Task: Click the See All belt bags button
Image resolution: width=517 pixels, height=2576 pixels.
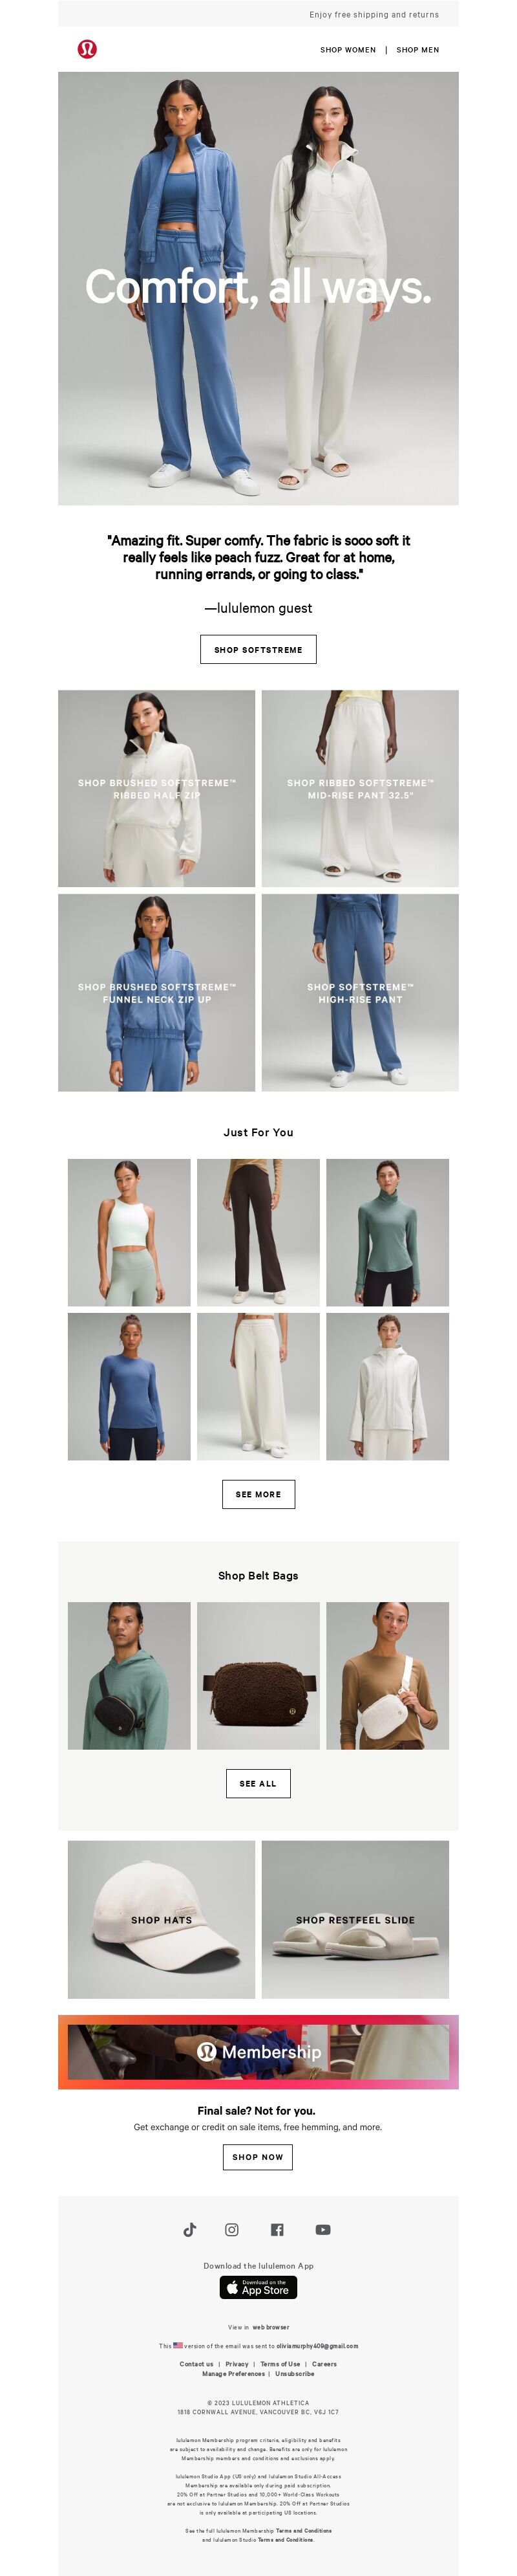Action: (258, 1783)
